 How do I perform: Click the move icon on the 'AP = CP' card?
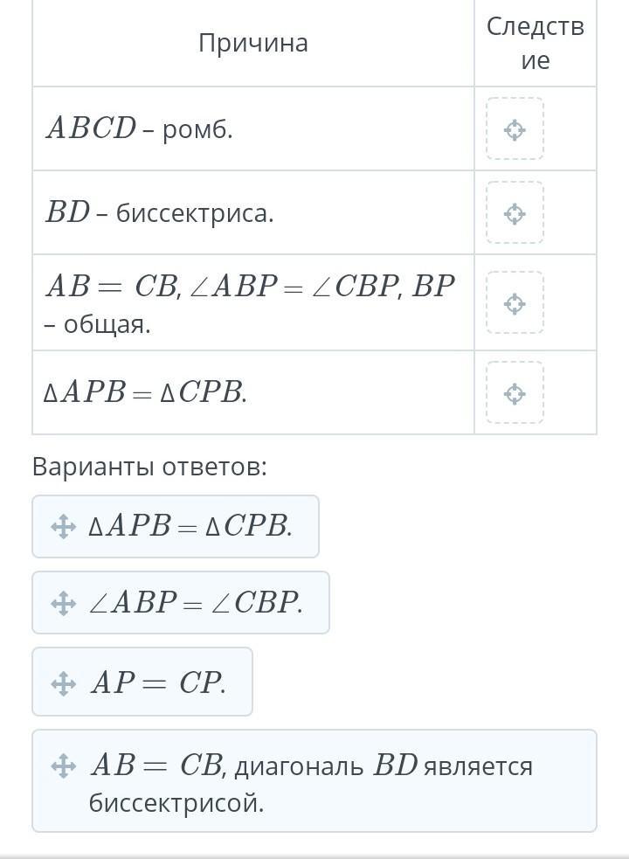click(x=63, y=682)
